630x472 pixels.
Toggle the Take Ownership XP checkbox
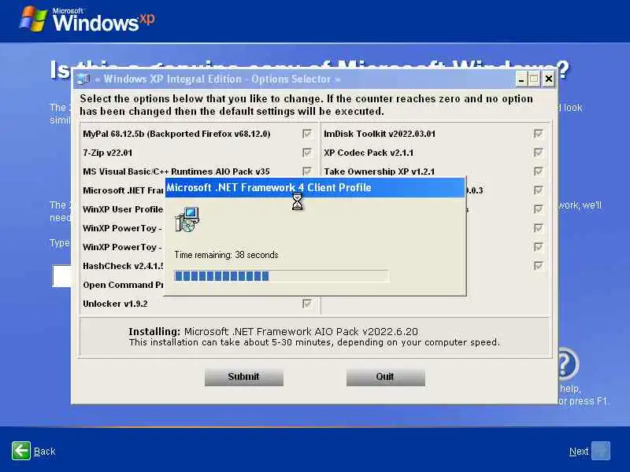point(539,171)
